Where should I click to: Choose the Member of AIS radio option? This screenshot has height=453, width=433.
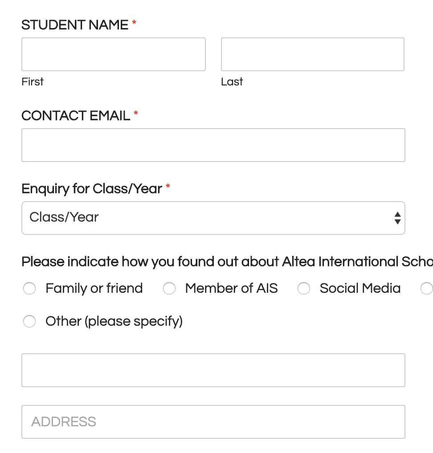point(169,289)
